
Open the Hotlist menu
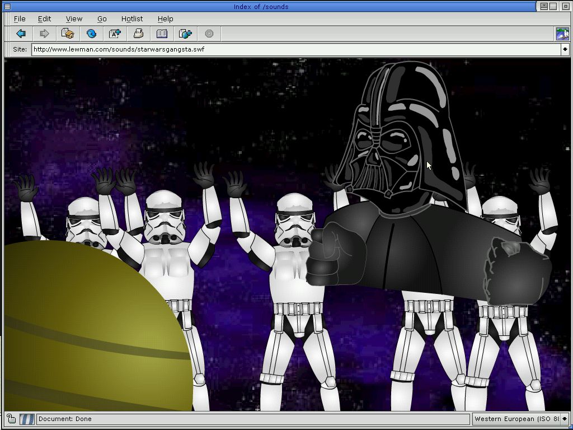click(132, 18)
